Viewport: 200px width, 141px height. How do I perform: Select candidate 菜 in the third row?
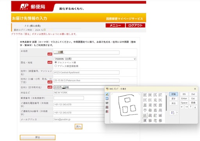point(150,105)
